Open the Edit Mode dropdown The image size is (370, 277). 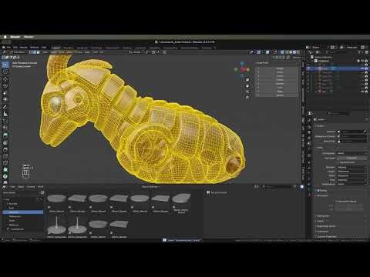18,52
